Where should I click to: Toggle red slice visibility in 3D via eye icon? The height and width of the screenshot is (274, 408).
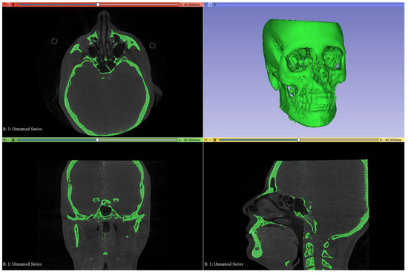coord(13,4)
